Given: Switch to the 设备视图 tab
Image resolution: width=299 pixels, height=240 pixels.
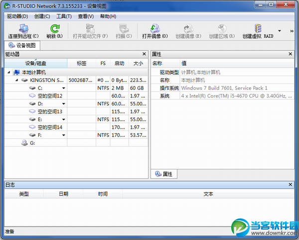Looking at the screenshot, I should point(22,45).
